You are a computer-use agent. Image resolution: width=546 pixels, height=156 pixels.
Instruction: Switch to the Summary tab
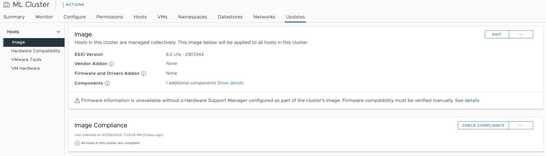(14, 17)
